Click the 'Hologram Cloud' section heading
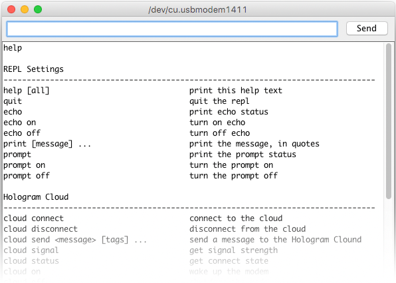This screenshot has height=283, width=396. pyautogui.click(x=36, y=197)
